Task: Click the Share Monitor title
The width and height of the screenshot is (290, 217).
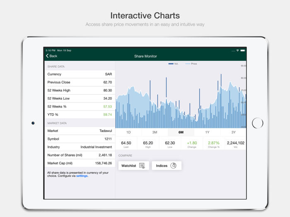Action: pyautogui.click(x=145, y=56)
